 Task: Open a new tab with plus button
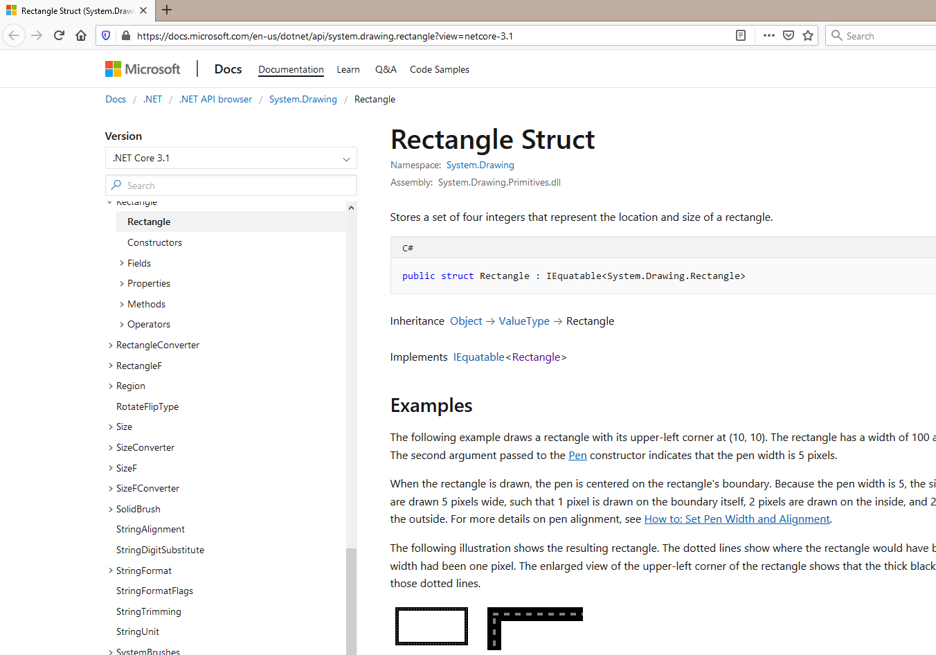pos(167,10)
